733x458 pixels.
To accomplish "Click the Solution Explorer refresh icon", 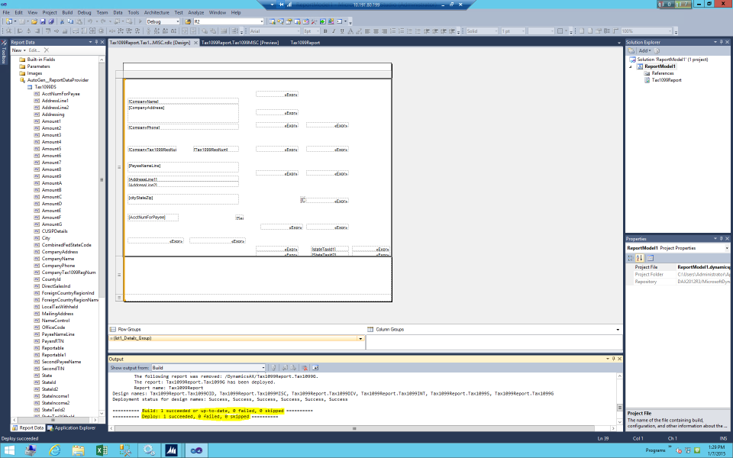I will 657,50.
